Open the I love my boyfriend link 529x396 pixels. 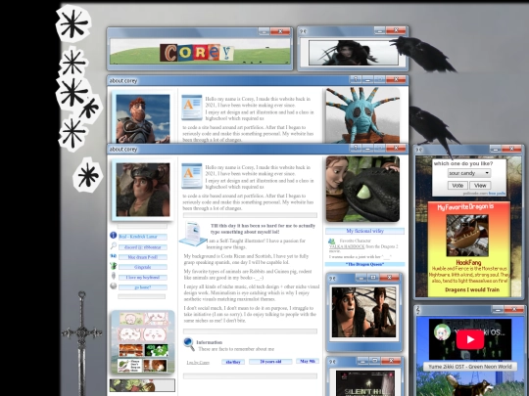tap(143, 278)
